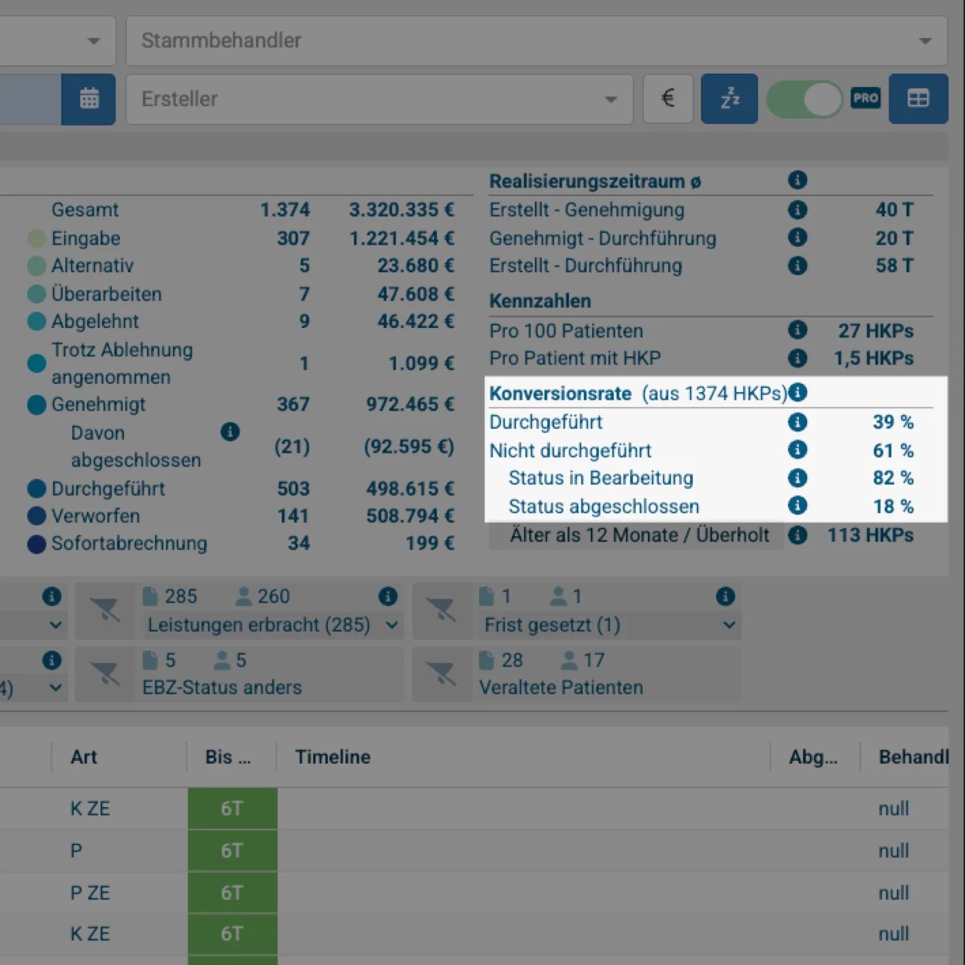Show info for Älter als 12 Monate
The image size is (965, 965).
(798, 535)
